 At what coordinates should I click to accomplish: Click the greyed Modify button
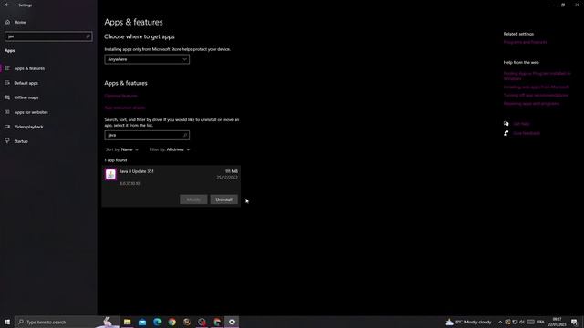(x=193, y=200)
